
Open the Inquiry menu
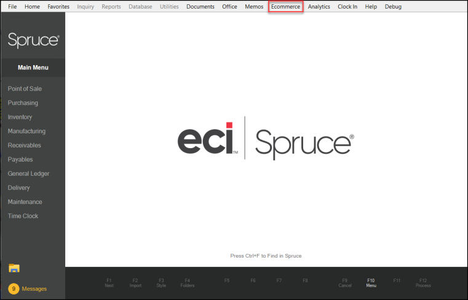pyautogui.click(x=85, y=7)
